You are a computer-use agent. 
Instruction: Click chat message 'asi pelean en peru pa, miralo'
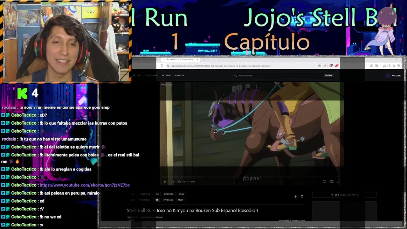point(70,193)
